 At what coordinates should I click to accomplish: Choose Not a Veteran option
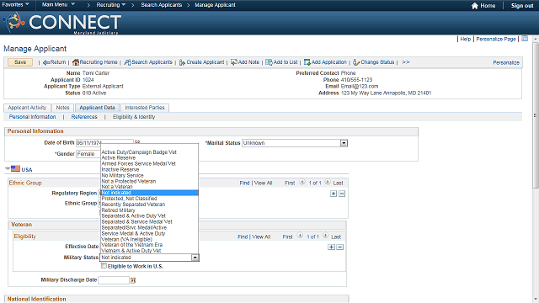point(117,187)
